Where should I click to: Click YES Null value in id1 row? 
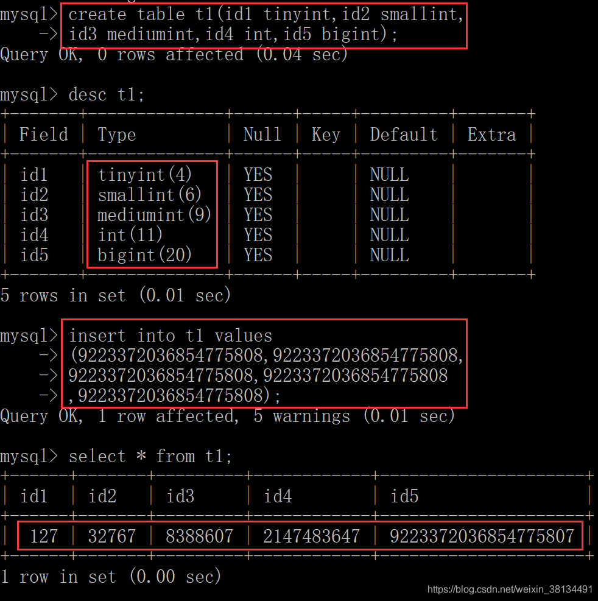point(258,175)
